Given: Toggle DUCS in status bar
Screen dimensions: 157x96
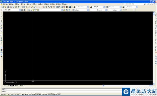Looking at the screenshot, I should point(49,94).
